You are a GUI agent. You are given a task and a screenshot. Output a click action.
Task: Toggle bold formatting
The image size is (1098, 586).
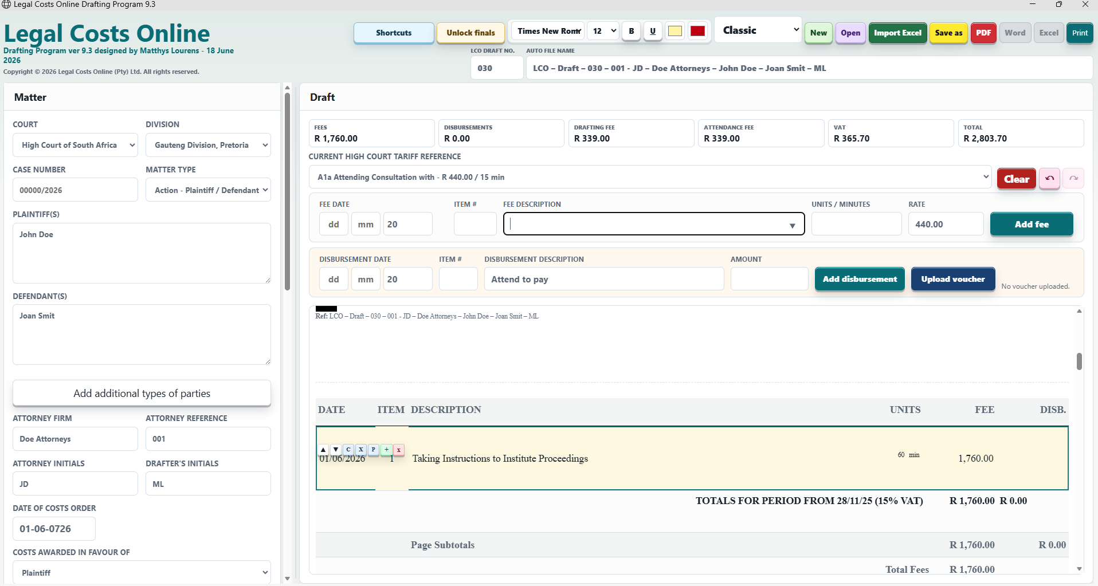632,31
